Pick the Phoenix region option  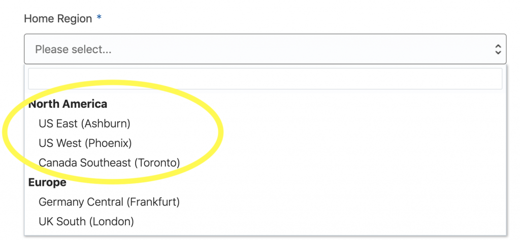click(x=85, y=143)
